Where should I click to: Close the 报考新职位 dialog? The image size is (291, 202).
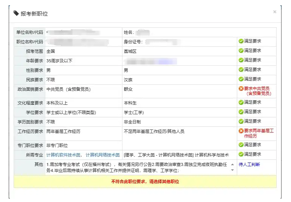click(x=275, y=12)
